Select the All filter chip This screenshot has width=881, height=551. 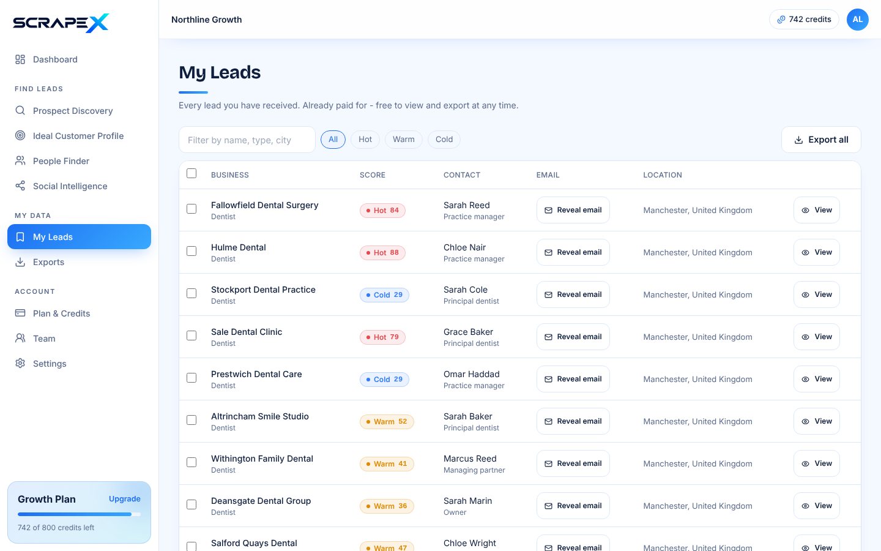333,140
